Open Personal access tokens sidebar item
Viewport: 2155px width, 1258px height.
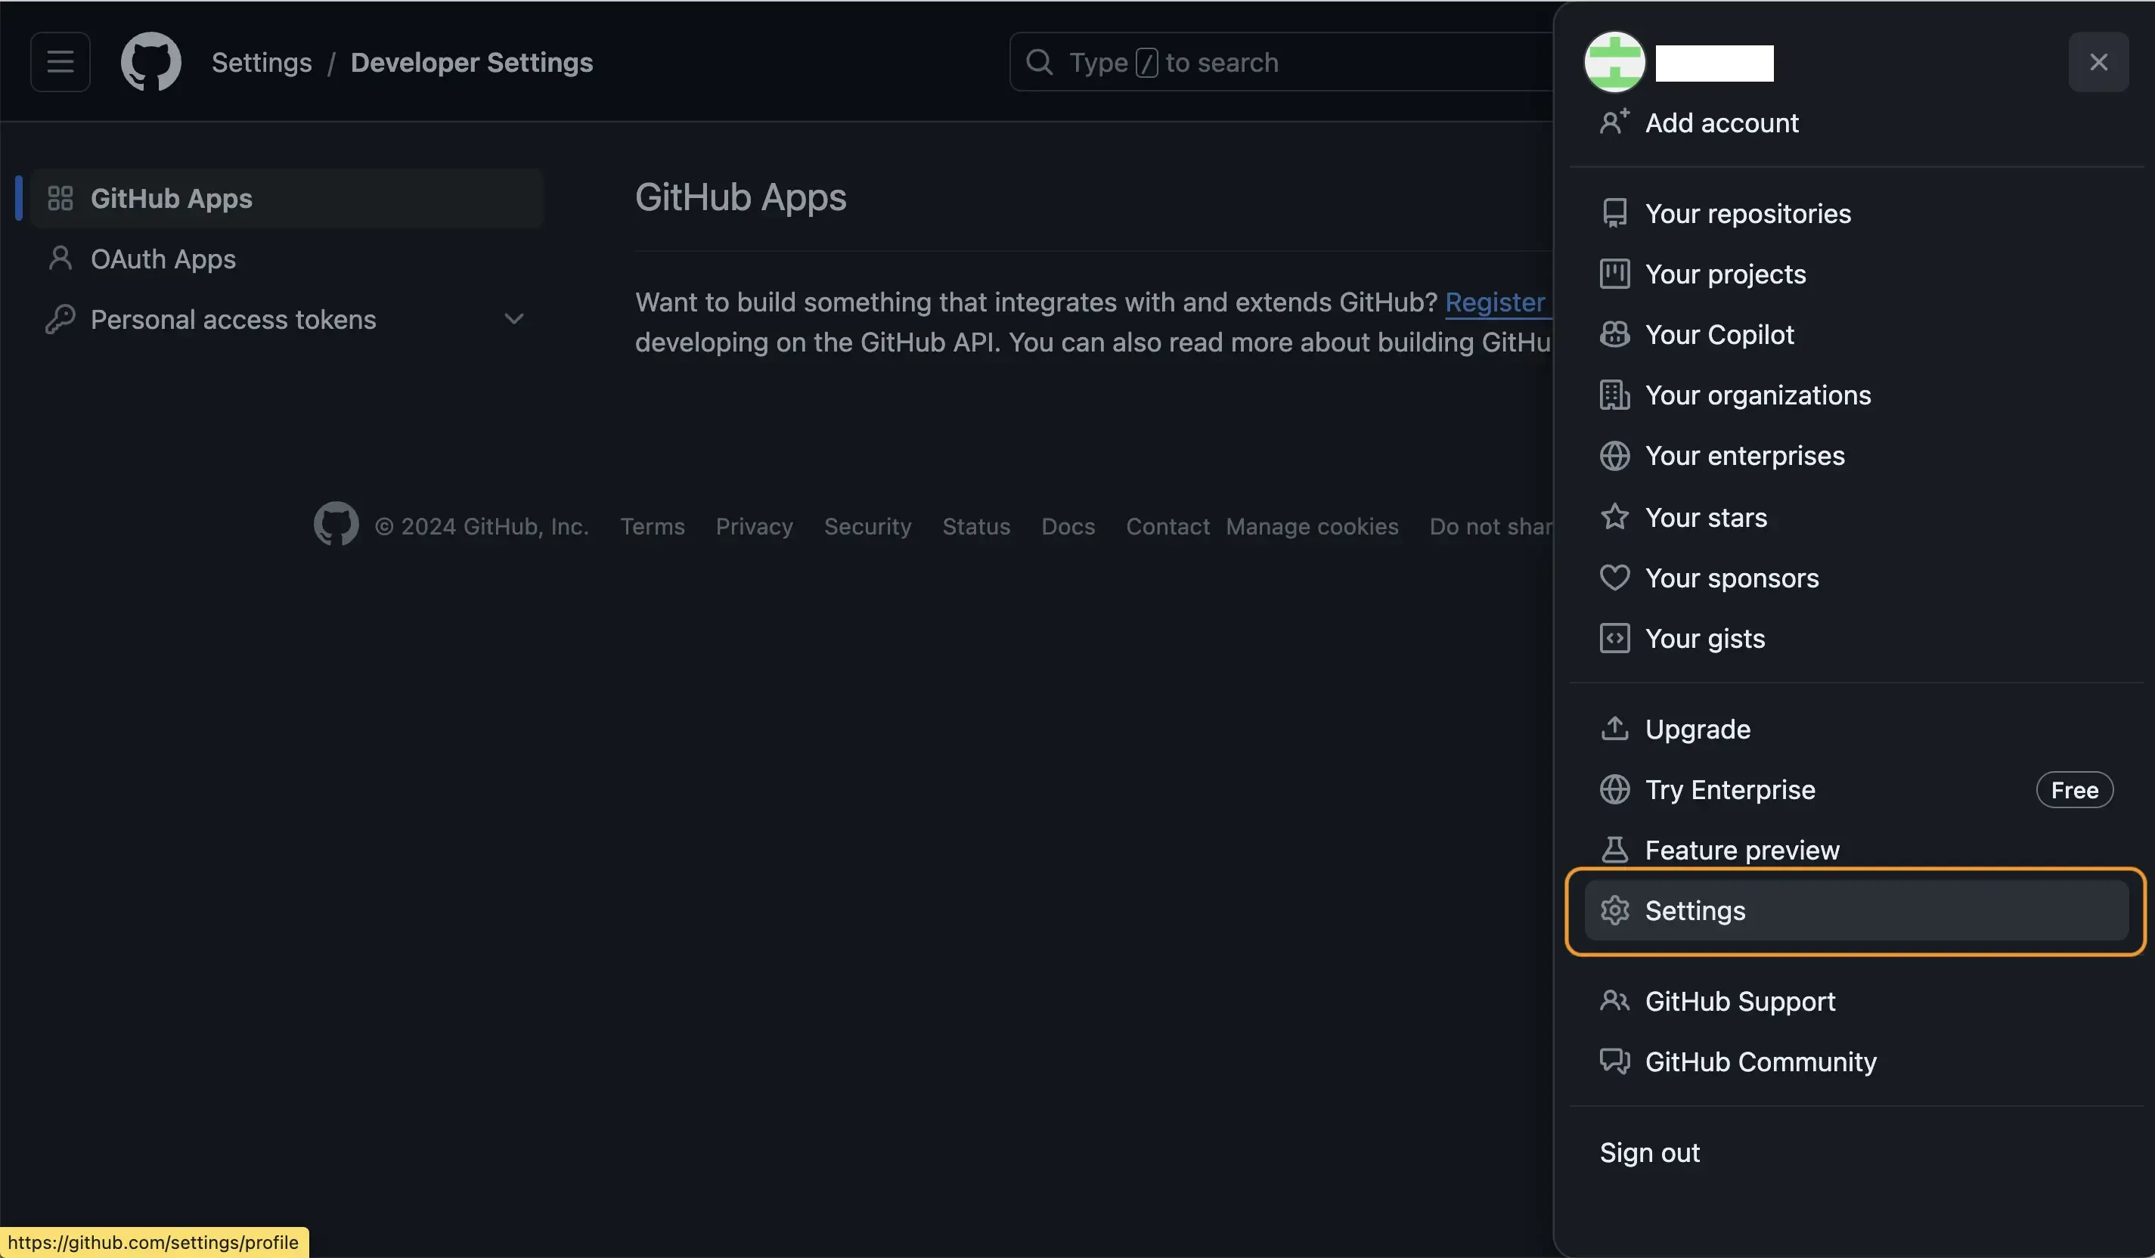[287, 319]
